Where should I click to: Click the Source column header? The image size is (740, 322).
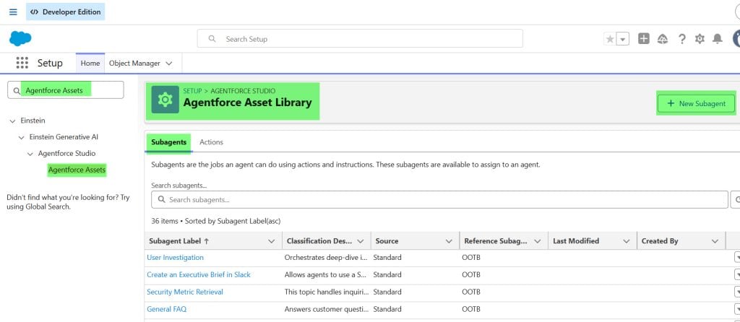coord(387,241)
